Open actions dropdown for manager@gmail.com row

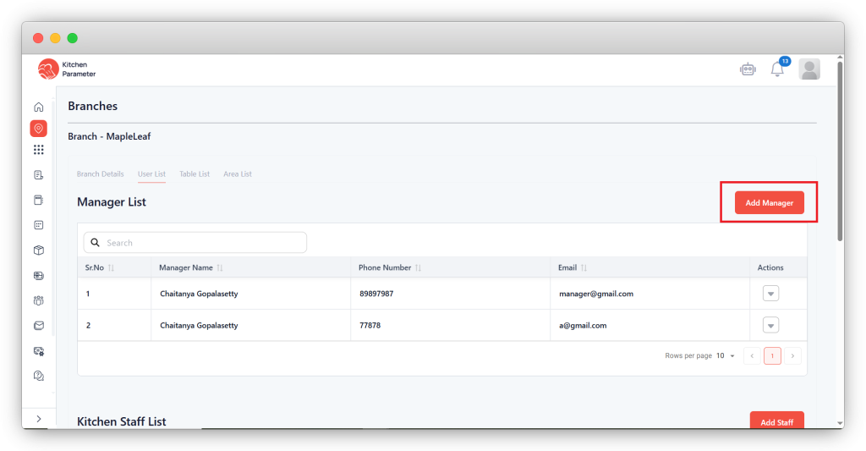pyautogui.click(x=770, y=294)
